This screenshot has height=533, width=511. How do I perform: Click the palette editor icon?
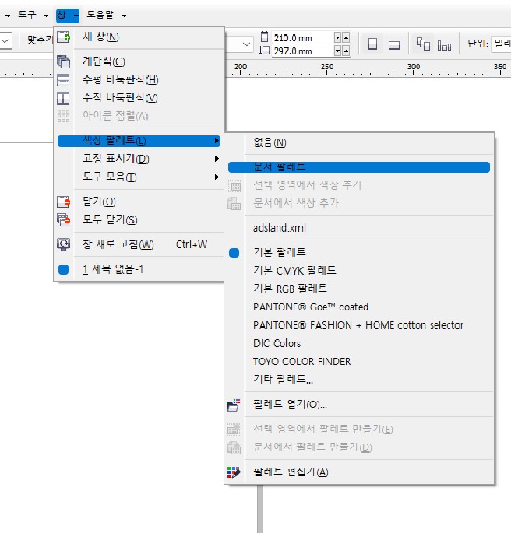[x=234, y=472]
